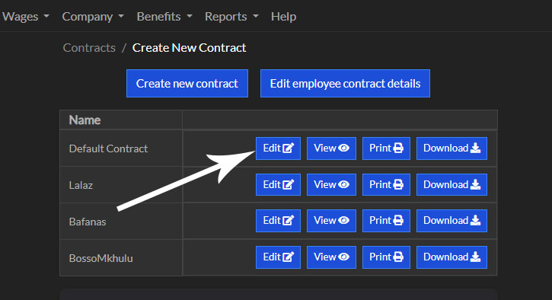Expand the Wages dropdown menu
This screenshot has width=552, height=300.
tap(25, 17)
